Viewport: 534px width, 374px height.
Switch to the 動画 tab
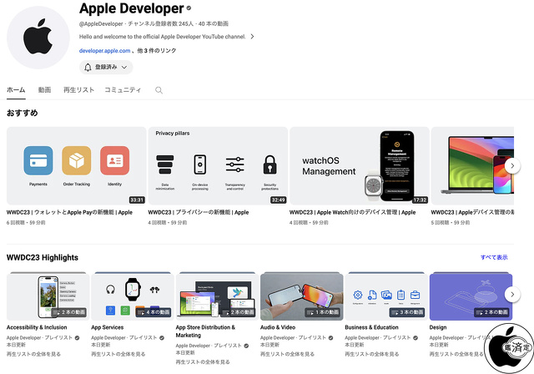[44, 89]
